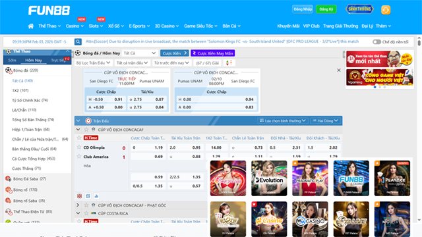This screenshot has width=422, height=237.
Task: Open the Thể Thao navigation menu
Action: pyautogui.click(x=49, y=26)
